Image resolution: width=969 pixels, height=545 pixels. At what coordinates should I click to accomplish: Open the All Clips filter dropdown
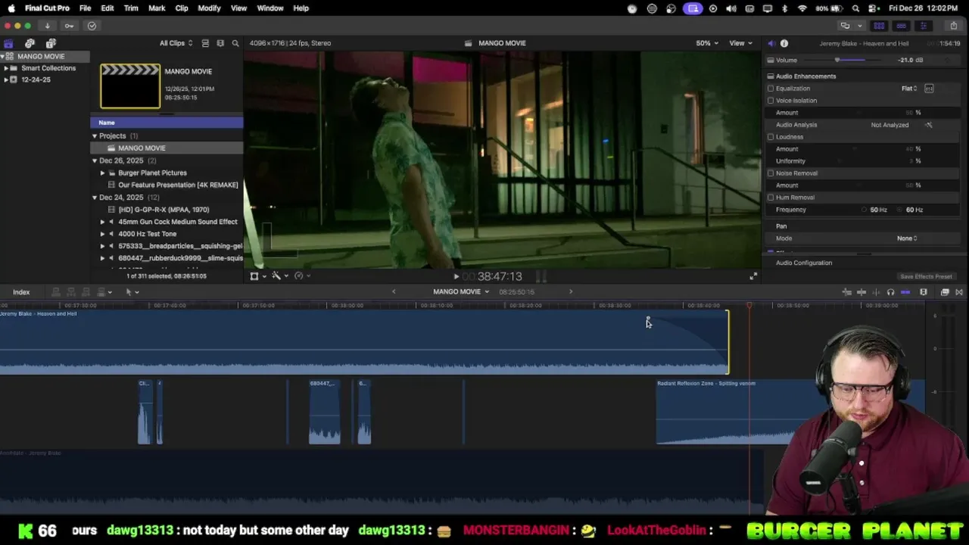(176, 43)
